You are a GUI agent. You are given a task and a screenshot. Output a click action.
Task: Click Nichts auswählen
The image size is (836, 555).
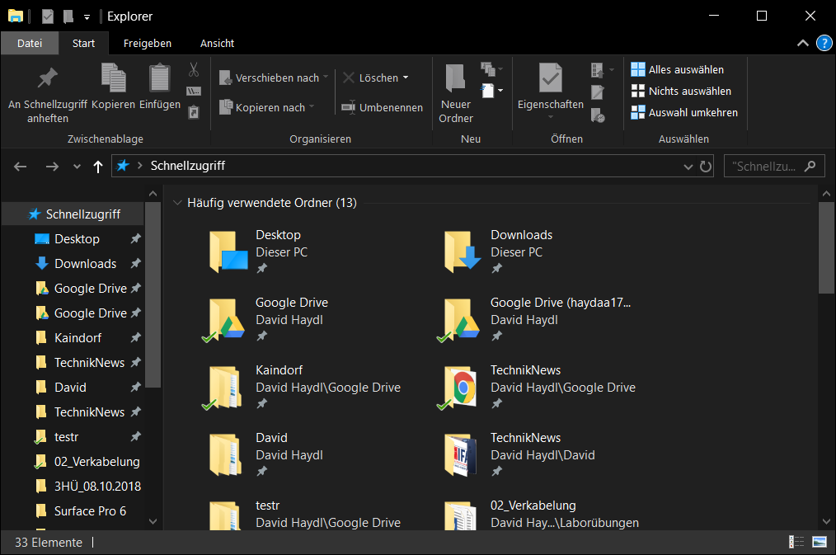pos(681,91)
